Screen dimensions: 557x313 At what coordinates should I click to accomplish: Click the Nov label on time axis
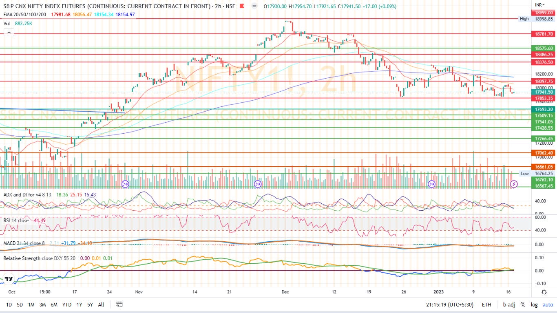click(x=139, y=292)
